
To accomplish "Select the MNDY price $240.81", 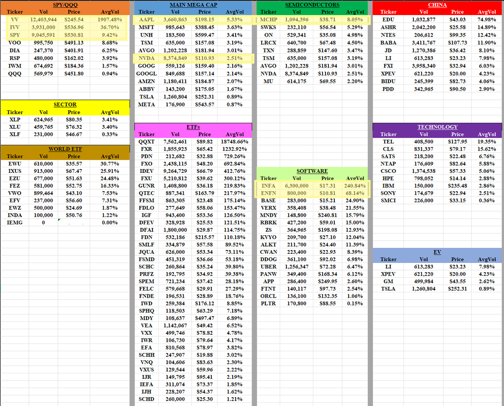I will click(x=328, y=215).
